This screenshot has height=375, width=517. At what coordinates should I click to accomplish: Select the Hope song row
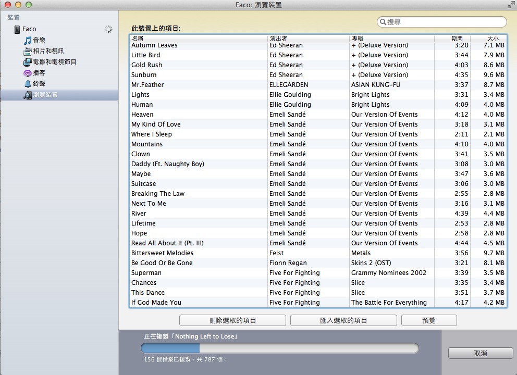click(318, 233)
